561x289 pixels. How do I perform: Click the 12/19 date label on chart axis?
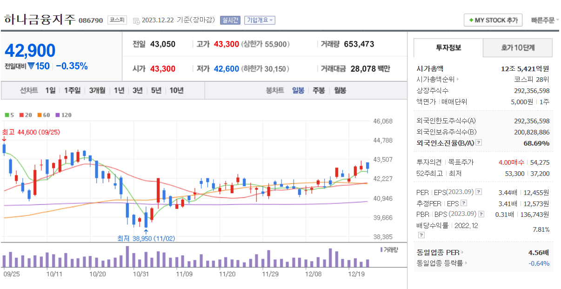pos(356,274)
